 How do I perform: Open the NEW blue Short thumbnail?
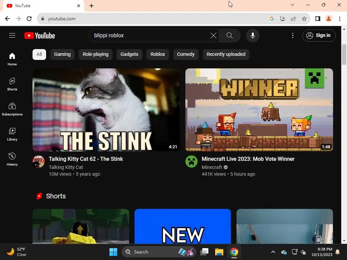pyautogui.click(x=183, y=226)
